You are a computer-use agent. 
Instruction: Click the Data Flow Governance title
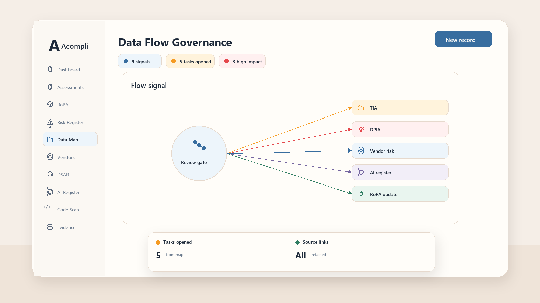coord(175,42)
